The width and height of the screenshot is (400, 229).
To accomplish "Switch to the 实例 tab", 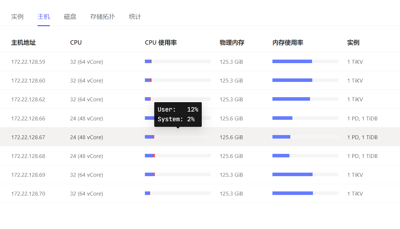I will point(17,17).
